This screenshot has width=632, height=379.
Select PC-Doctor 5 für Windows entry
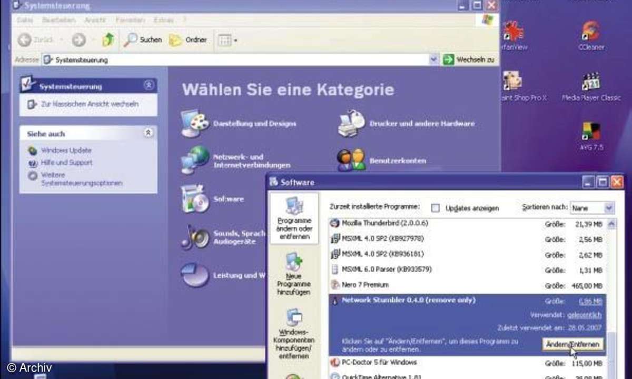pos(467,363)
